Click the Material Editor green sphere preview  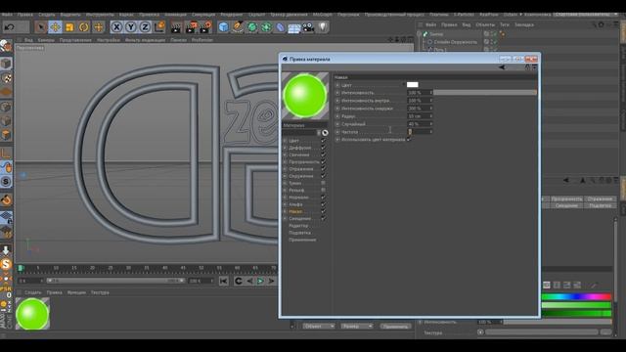pos(305,96)
